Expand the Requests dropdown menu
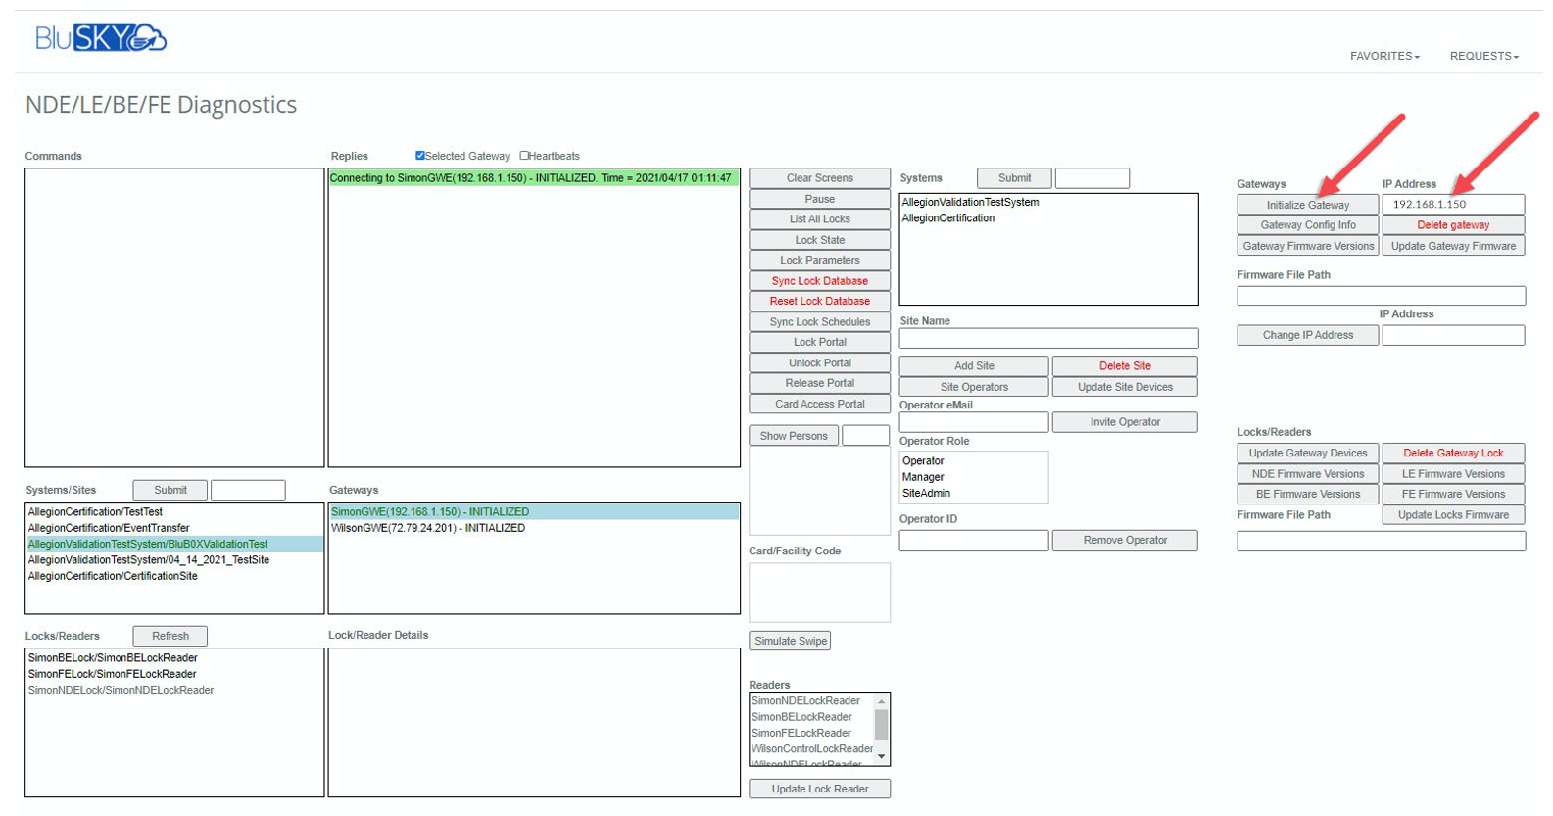Screen dimensions: 1553x816 click(x=1483, y=56)
